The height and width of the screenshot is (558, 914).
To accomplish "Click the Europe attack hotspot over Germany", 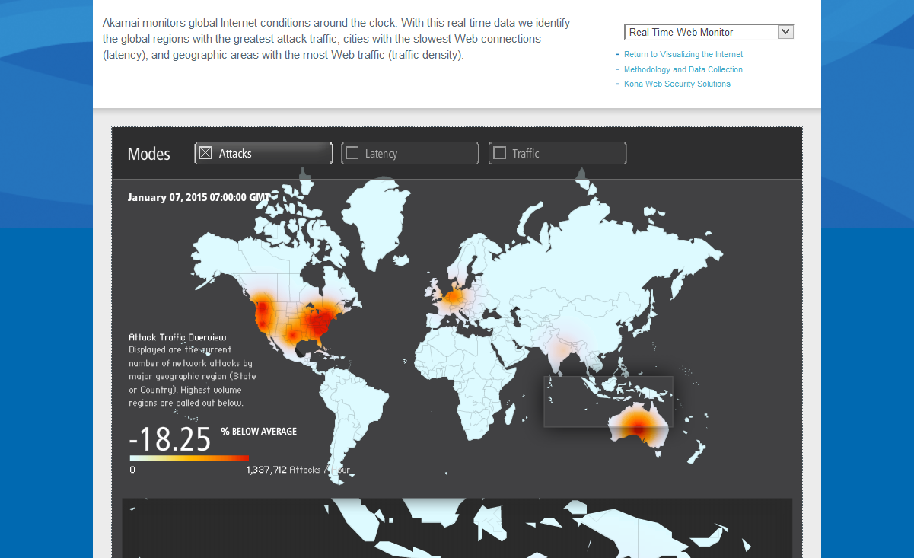I will coord(454,298).
